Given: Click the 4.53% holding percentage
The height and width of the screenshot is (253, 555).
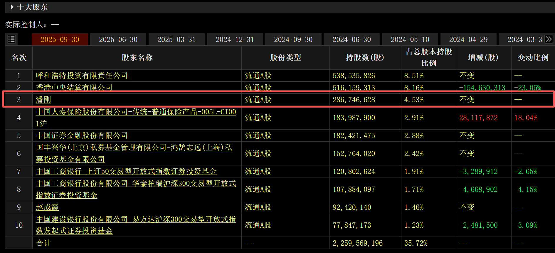Looking at the screenshot, I should pos(414,100).
